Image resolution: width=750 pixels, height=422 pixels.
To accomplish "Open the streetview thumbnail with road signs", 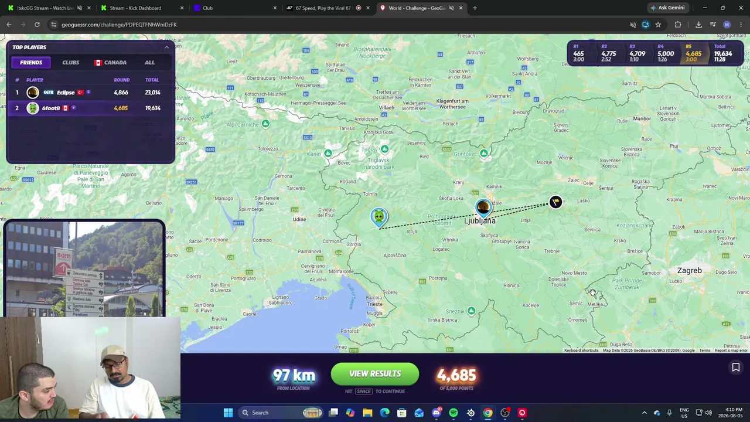I will pyautogui.click(x=84, y=268).
